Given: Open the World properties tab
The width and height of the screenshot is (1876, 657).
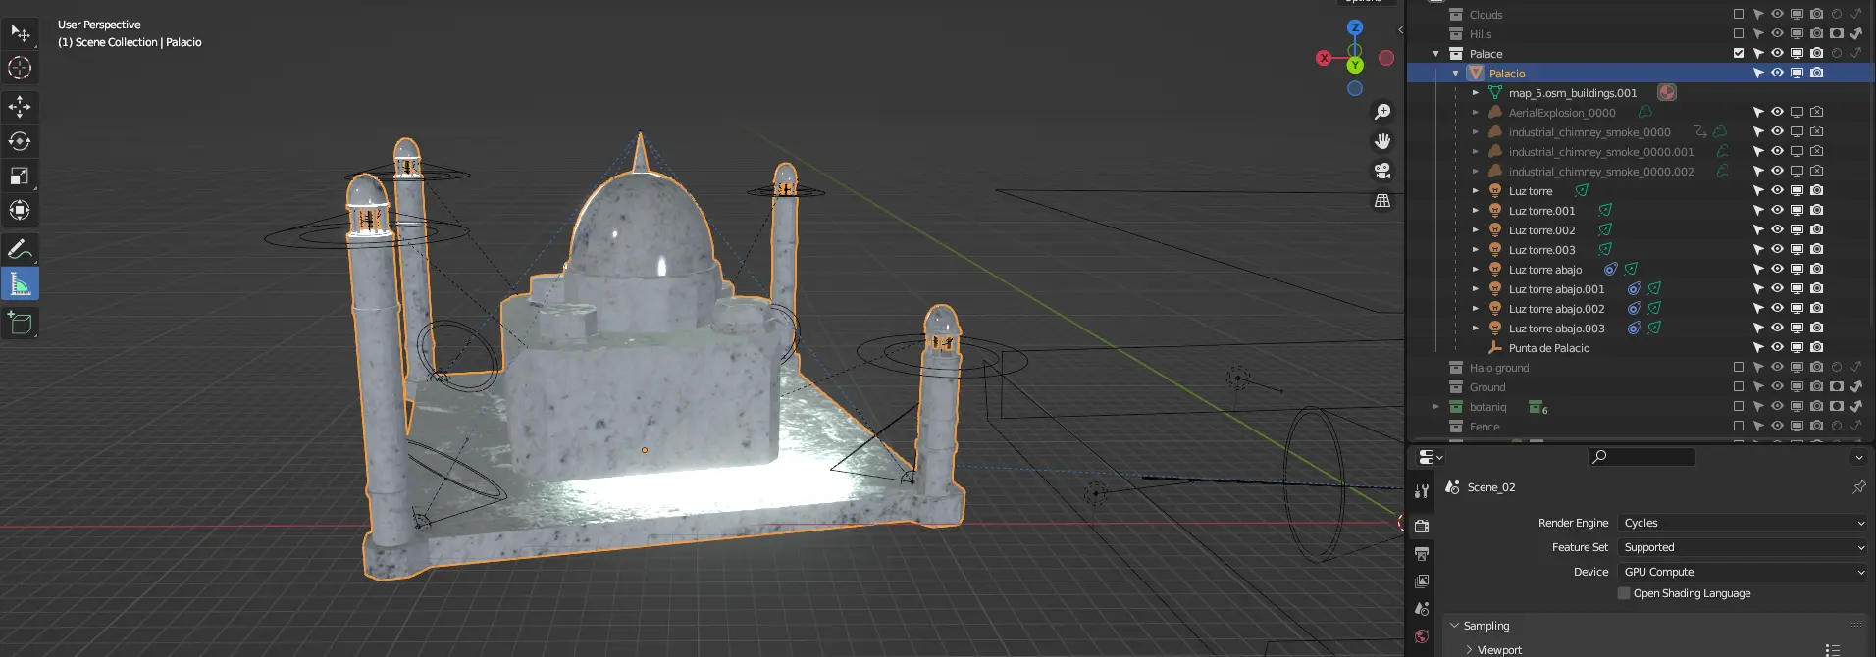Looking at the screenshot, I should [x=1422, y=636].
